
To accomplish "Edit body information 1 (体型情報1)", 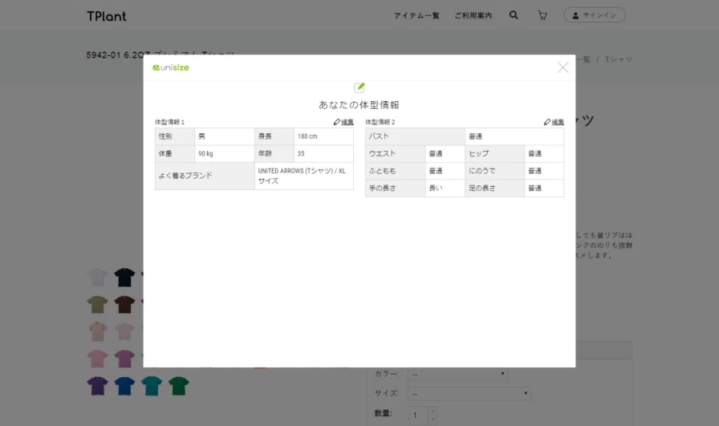I will (x=343, y=122).
